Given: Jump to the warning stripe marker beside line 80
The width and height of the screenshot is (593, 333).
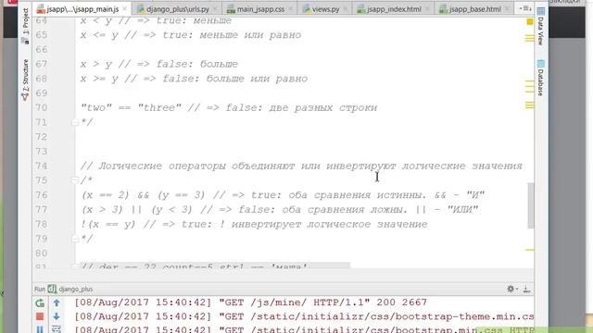Looking at the screenshot, I should [529, 250].
